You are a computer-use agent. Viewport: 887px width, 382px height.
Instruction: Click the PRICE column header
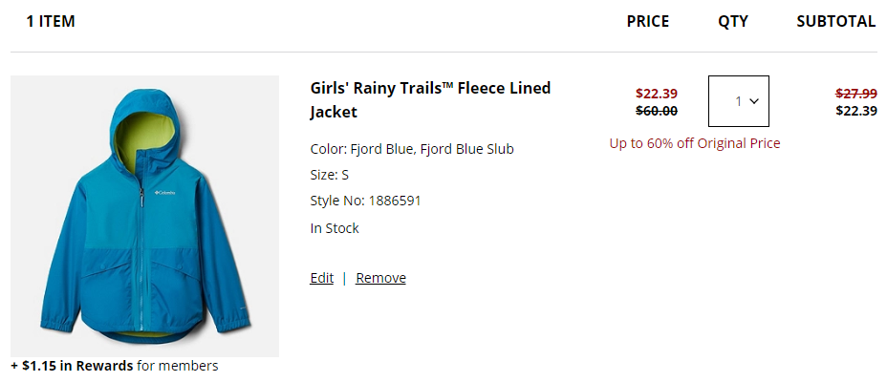648,21
